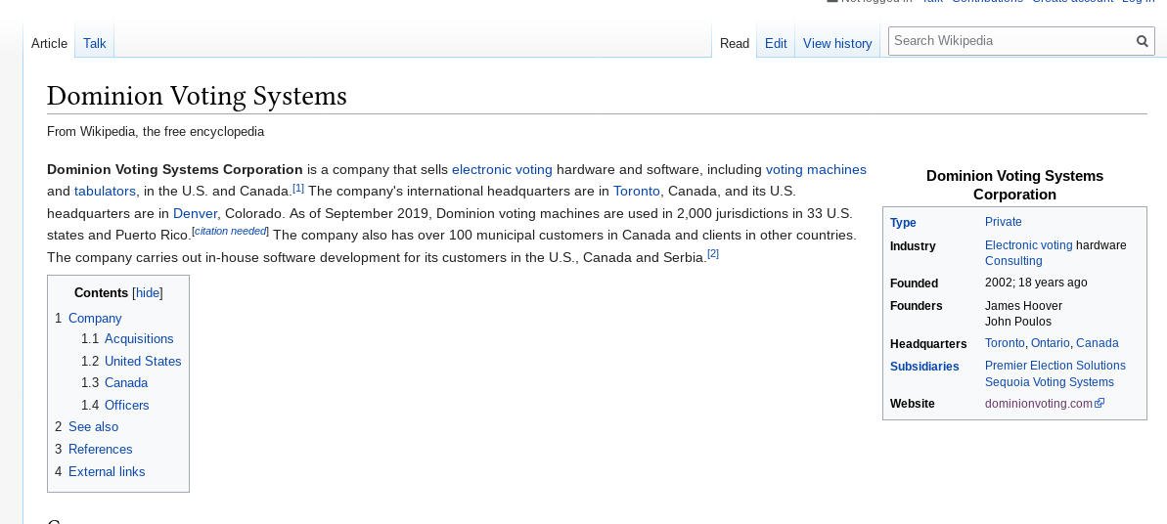Go to References in contents
Image resolution: width=1167 pixels, height=524 pixels.
(x=100, y=449)
